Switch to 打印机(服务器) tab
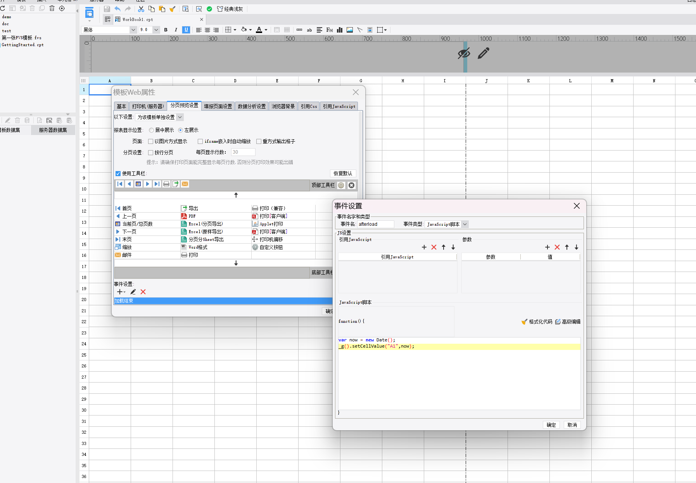 [x=148, y=106]
